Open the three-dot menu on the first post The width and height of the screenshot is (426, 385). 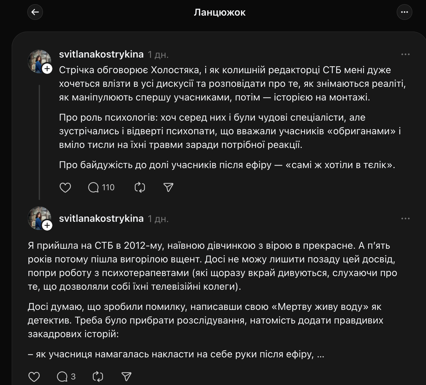click(405, 54)
